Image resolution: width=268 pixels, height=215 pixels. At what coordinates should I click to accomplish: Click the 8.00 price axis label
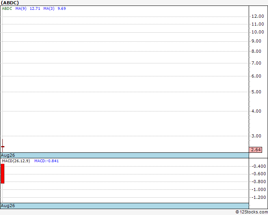tap(257, 51)
